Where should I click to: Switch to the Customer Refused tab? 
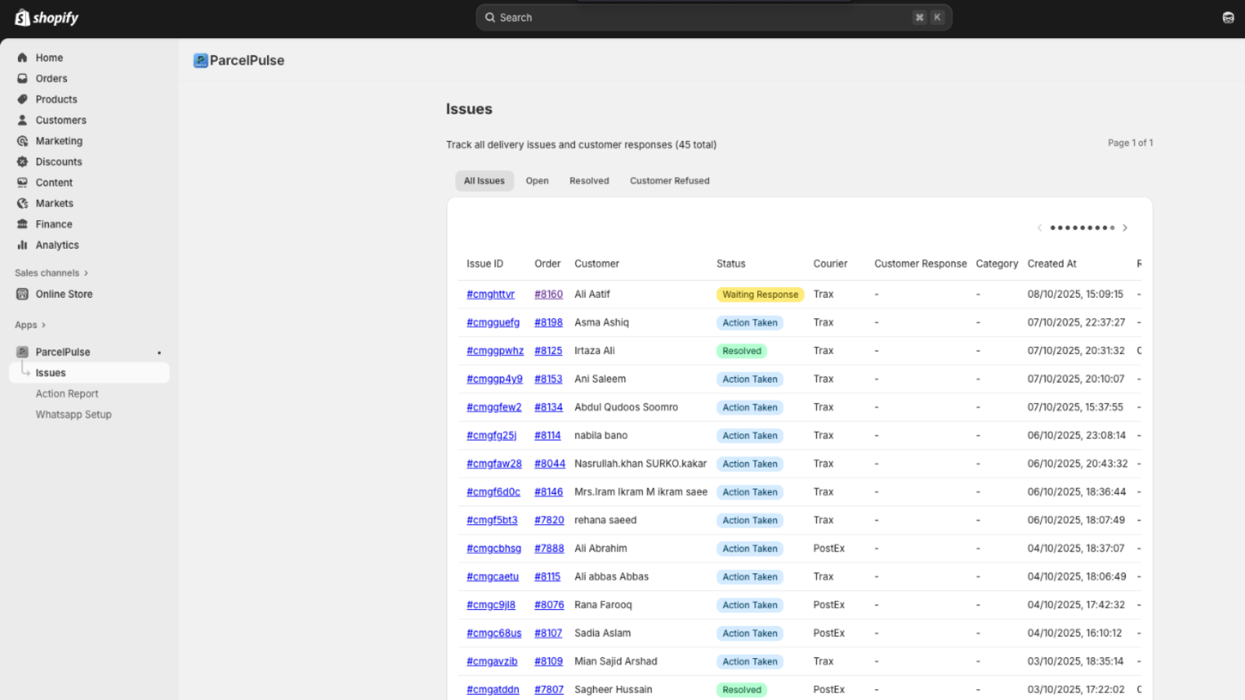[x=669, y=181]
